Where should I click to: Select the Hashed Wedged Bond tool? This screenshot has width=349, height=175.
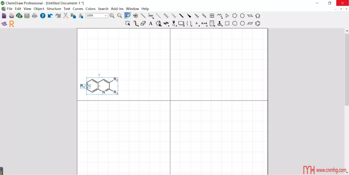(x=174, y=15)
